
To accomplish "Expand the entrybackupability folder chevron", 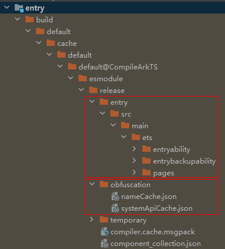I will pyautogui.click(x=134, y=161).
